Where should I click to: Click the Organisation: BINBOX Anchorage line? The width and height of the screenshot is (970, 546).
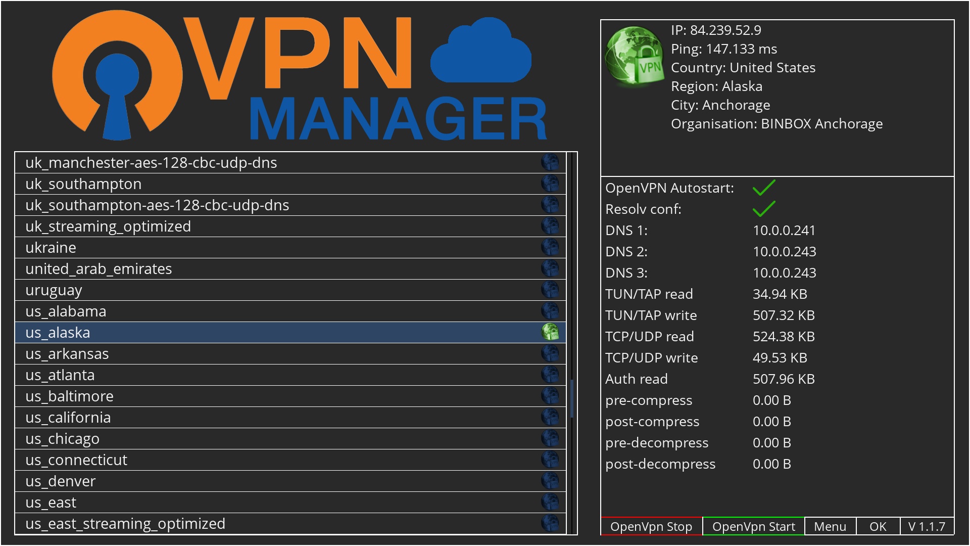point(777,123)
